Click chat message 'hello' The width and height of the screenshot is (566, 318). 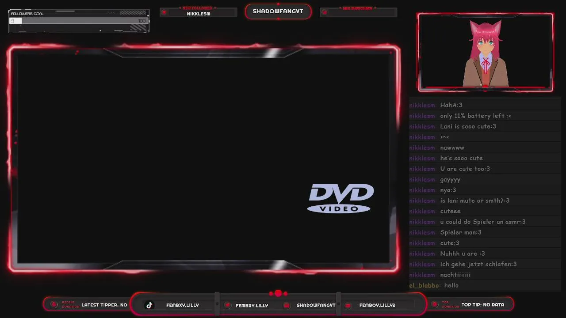[451, 285]
